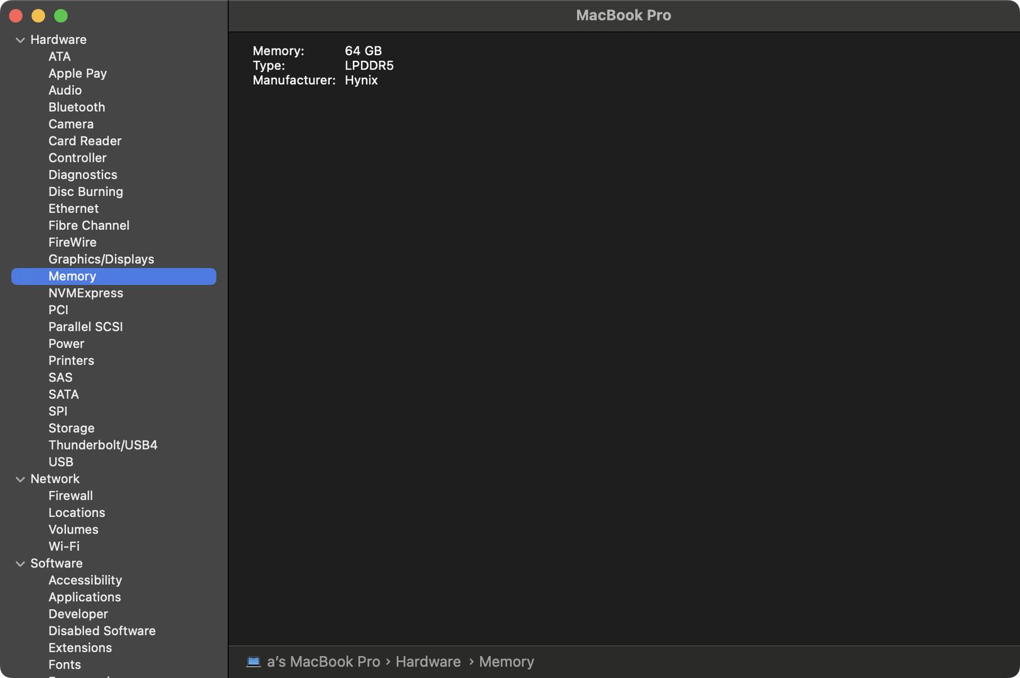This screenshot has width=1020, height=678.
Task: Collapse the Network section chevron
Action: click(x=20, y=479)
